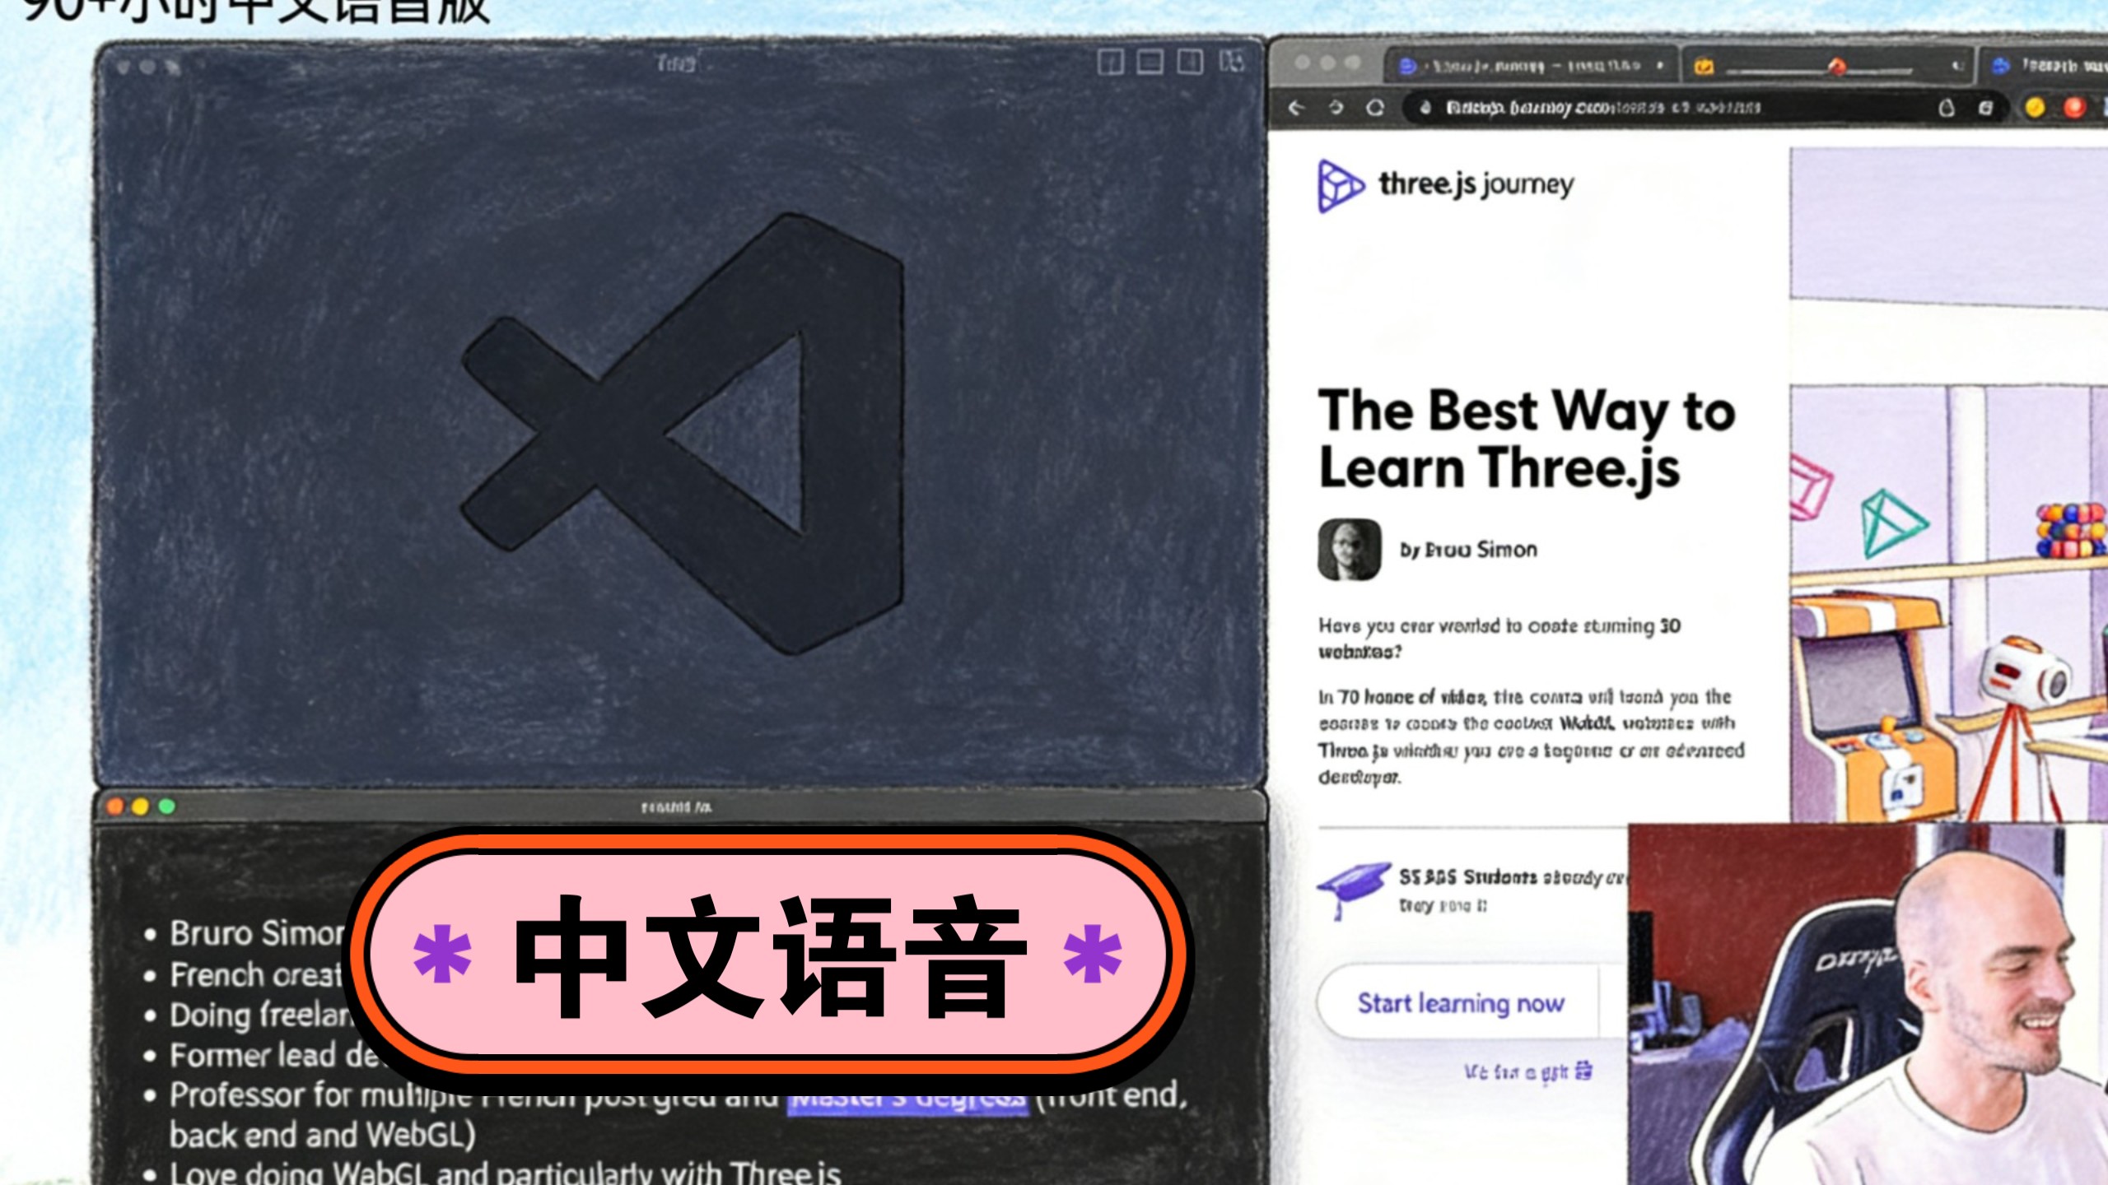Click the bookmark icon in address bar
2108x1185 pixels.
1985,108
